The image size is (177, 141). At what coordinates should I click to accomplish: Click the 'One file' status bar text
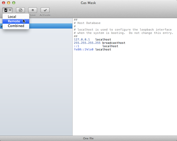tap(88, 138)
